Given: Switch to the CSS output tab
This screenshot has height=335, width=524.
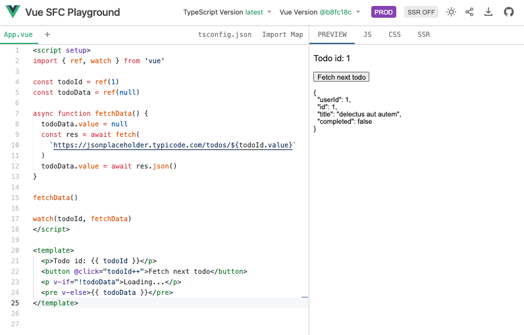Looking at the screenshot, I should coord(394,34).
